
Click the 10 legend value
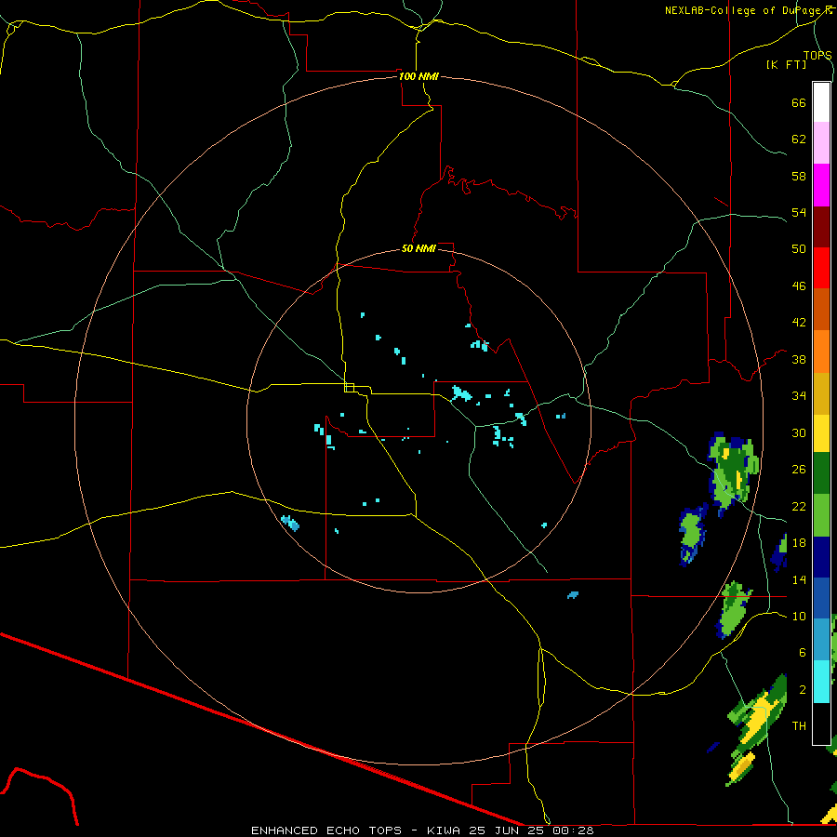(x=799, y=617)
